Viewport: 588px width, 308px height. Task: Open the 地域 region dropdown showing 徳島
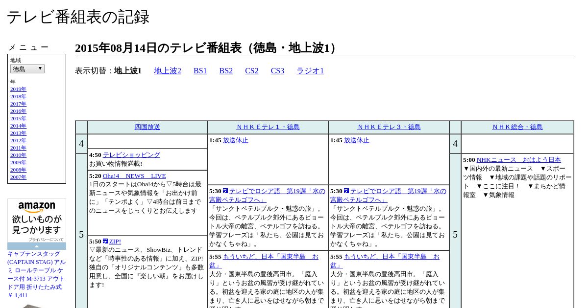tap(27, 69)
